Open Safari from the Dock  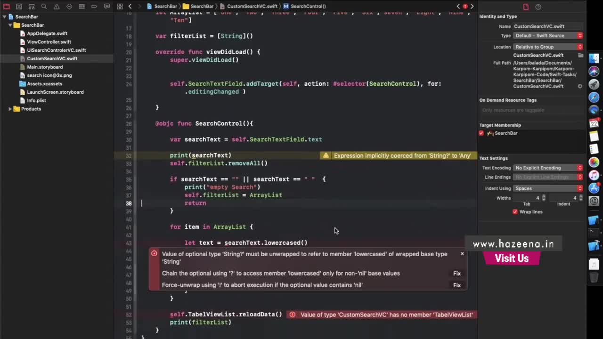(x=594, y=97)
